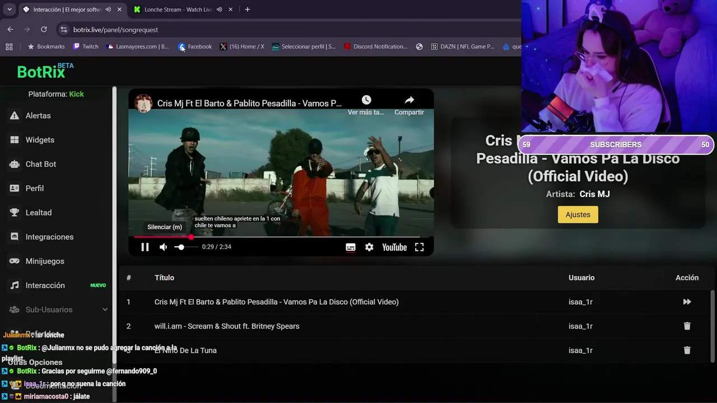Click the Usuario column header
This screenshot has height=403, width=717.
click(x=581, y=278)
